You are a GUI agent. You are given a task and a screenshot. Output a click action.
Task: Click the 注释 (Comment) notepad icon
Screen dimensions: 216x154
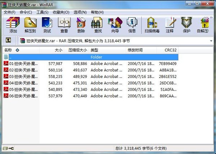coord(170,25)
